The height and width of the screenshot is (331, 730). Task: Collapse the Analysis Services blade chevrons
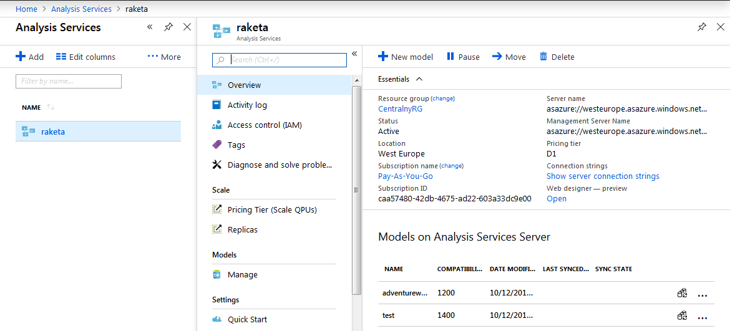pos(150,27)
